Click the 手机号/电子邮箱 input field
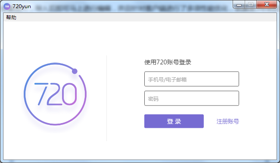The image size is (280, 163). (191, 79)
